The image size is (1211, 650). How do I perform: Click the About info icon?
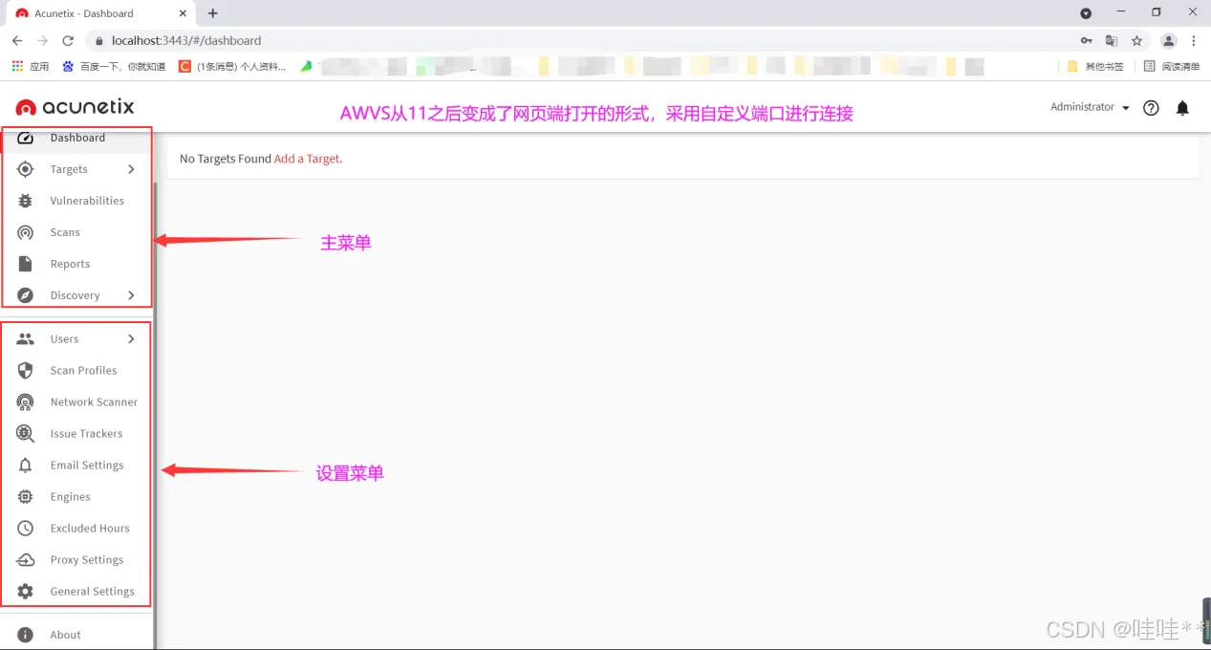pos(26,635)
